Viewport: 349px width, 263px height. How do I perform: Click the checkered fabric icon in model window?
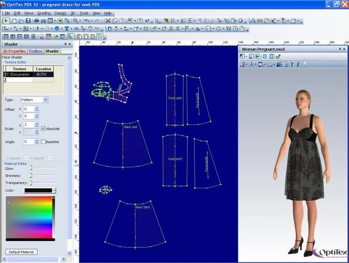point(278,56)
